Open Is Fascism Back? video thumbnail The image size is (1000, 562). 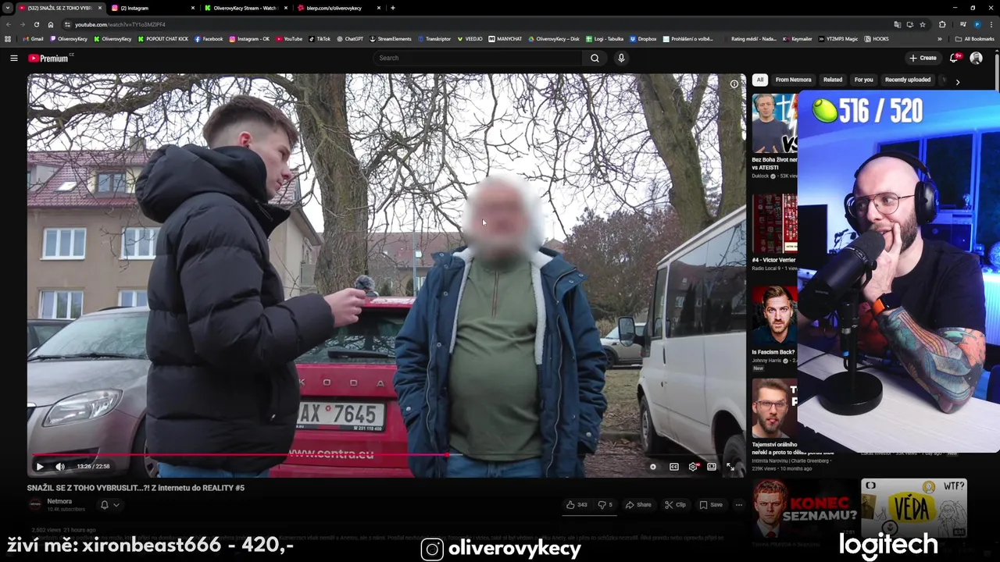774,315
